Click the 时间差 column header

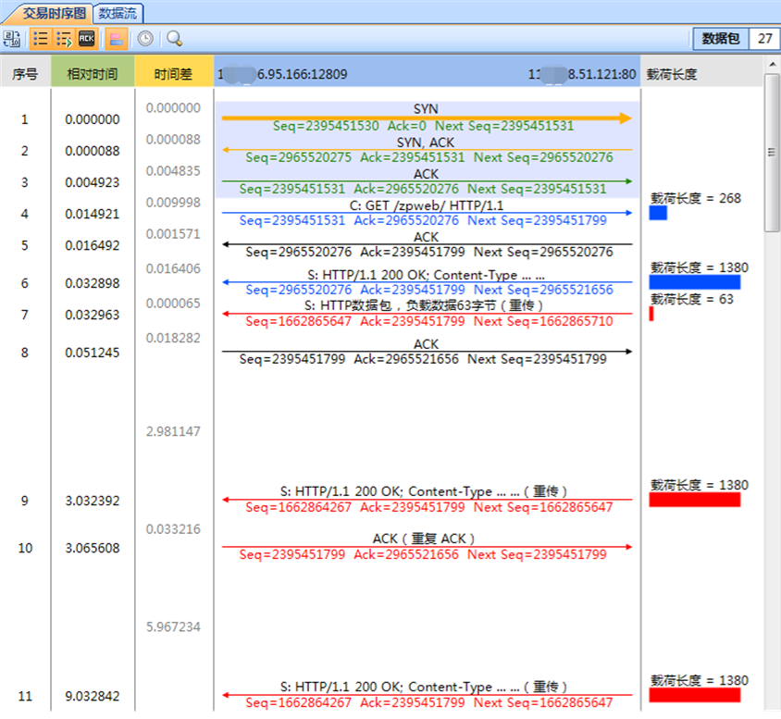[x=172, y=72]
